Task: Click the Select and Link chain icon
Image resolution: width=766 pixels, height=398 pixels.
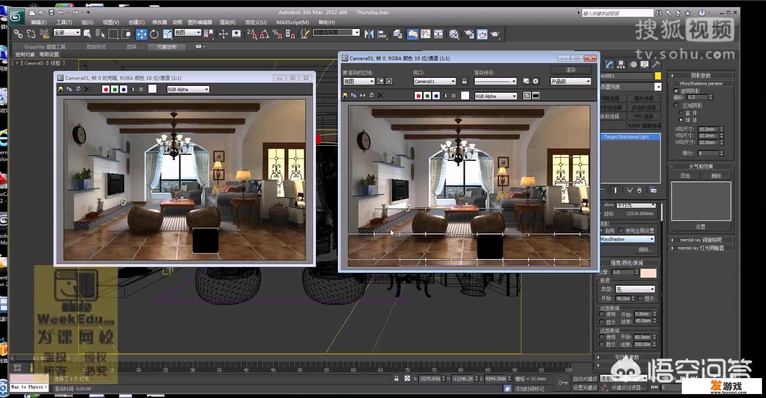Action: click(18, 34)
